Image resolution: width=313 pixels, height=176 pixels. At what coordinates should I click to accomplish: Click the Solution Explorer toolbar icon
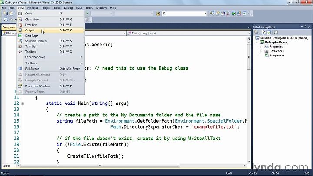[212, 13]
